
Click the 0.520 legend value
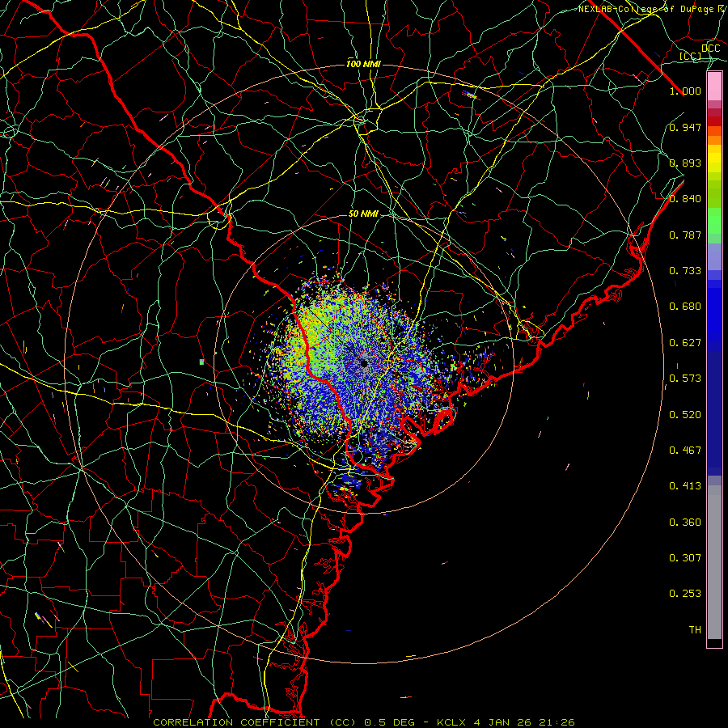(x=685, y=415)
